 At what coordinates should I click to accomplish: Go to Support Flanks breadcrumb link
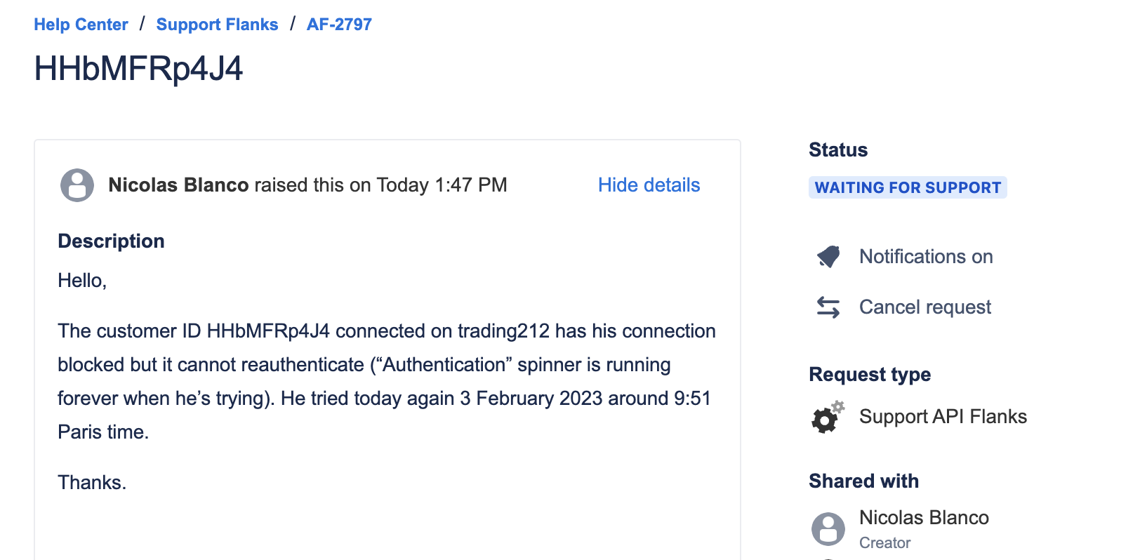coord(217,25)
